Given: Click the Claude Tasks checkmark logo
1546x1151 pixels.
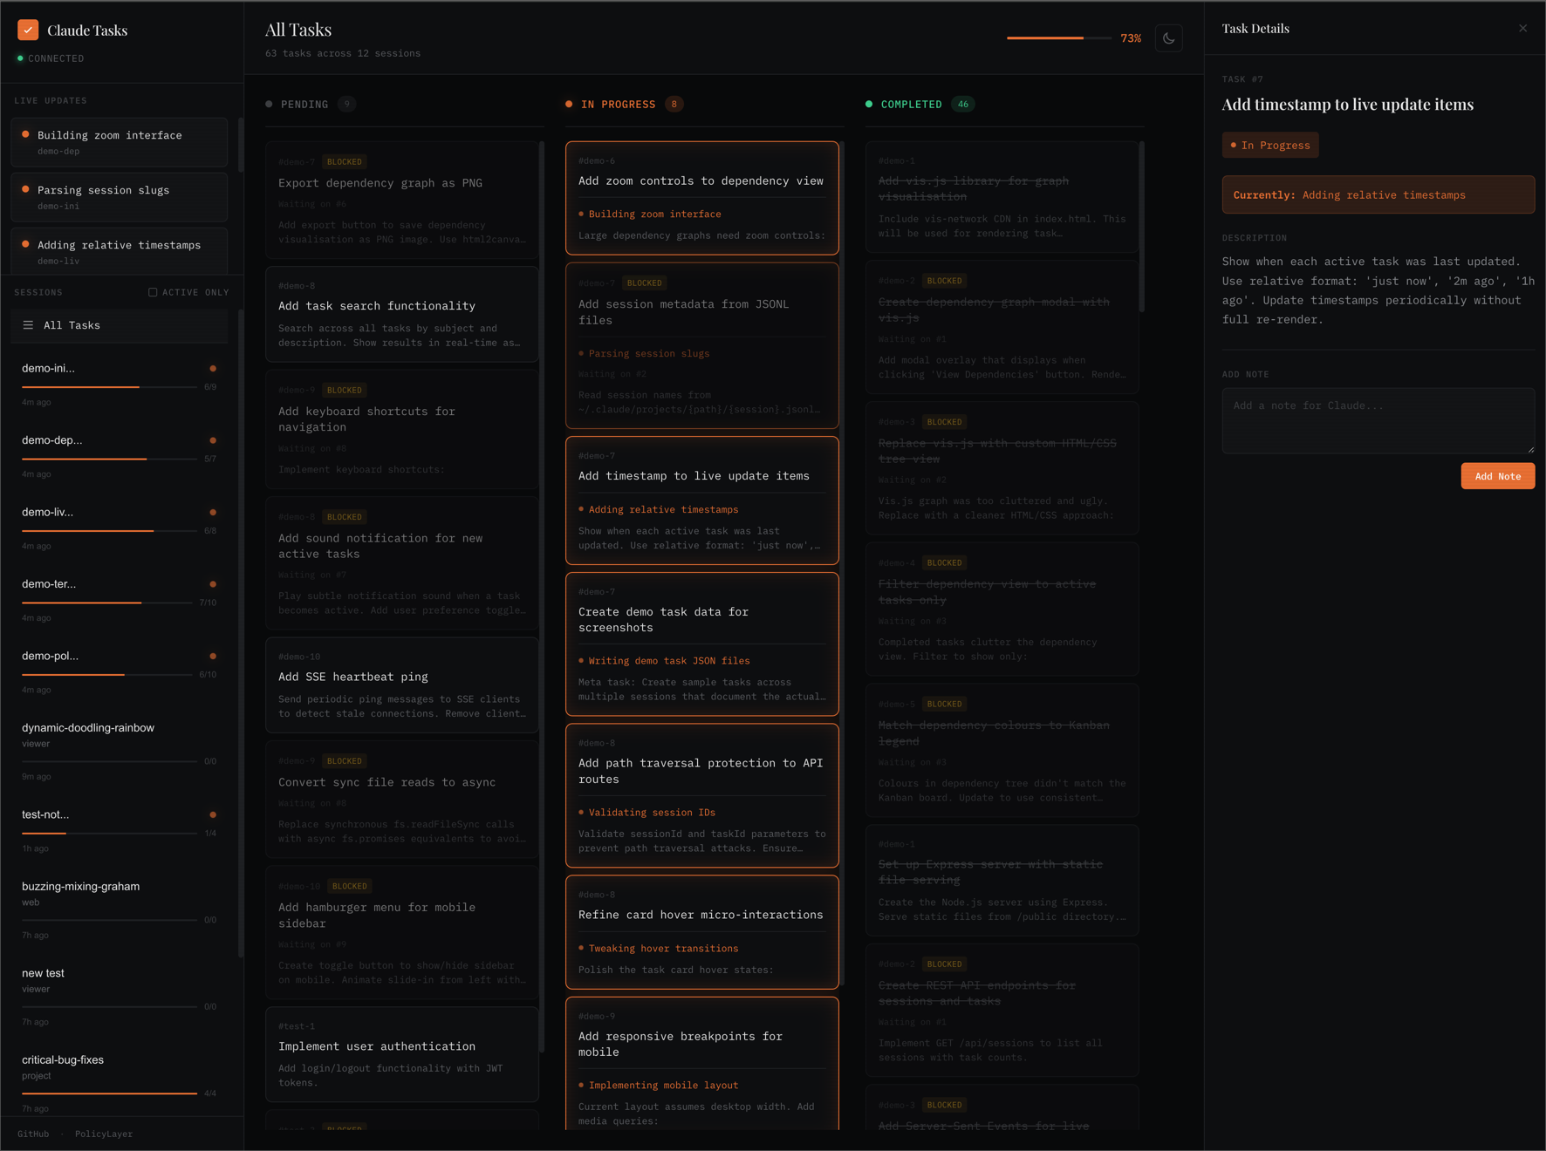Looking at the screenshot, I should point(27,29).
